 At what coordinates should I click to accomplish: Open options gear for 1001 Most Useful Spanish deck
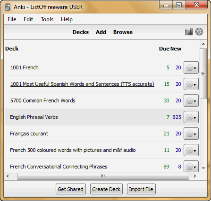[x=191, y=84]
